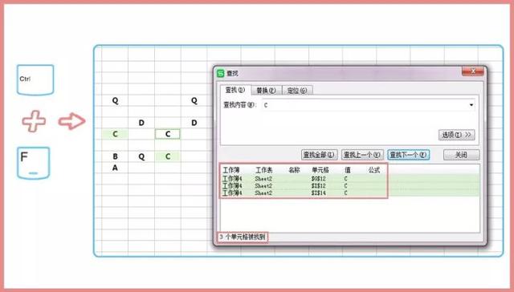This screenshot has height=292, width=514.
Task: Open the search content dropdown arrow
Action: tap(471, 105)
